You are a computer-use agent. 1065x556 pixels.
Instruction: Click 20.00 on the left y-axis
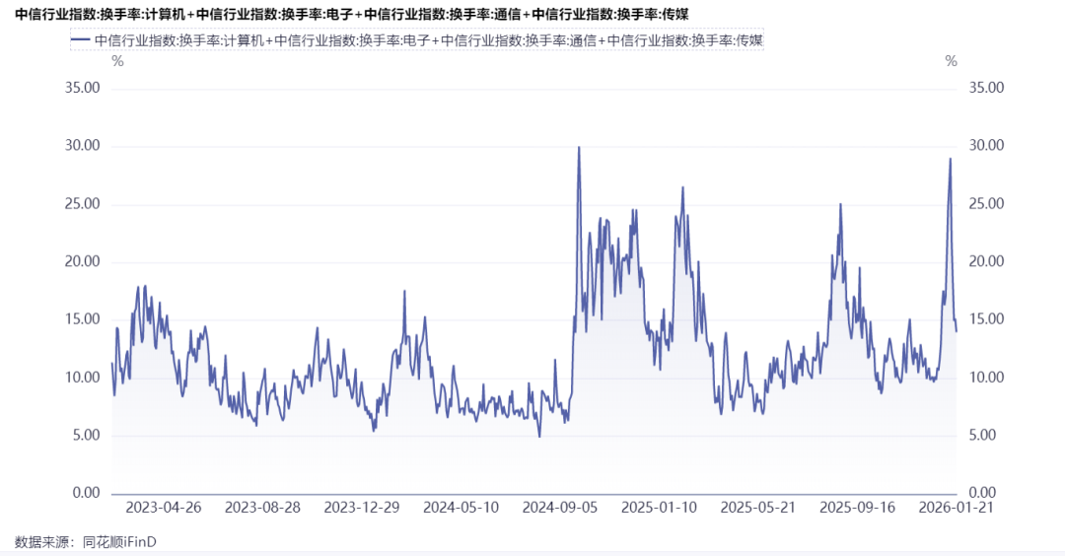(x=82, y=261)
